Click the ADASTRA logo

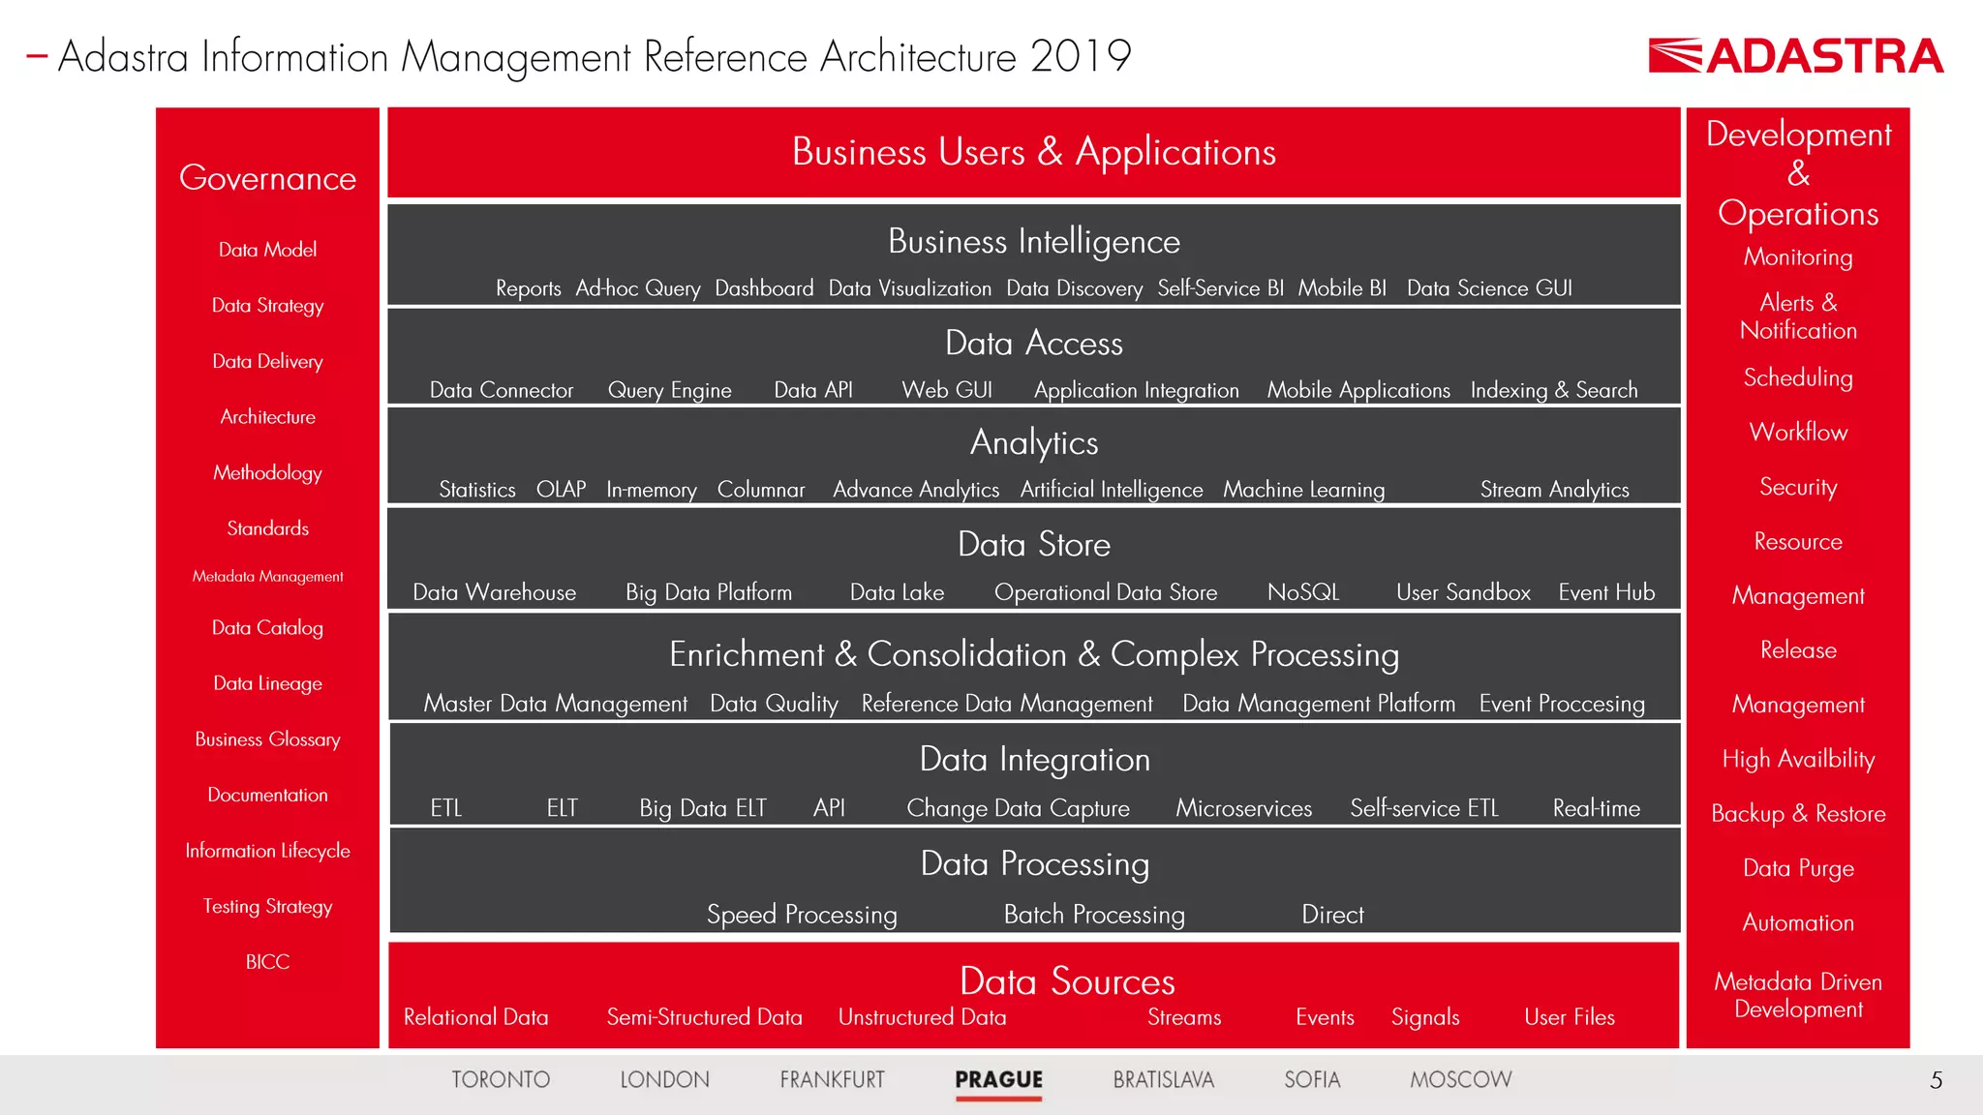point(1796,56)
